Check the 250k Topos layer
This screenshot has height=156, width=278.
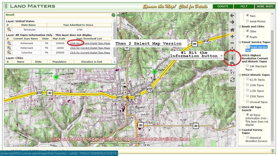pos(247,96)
